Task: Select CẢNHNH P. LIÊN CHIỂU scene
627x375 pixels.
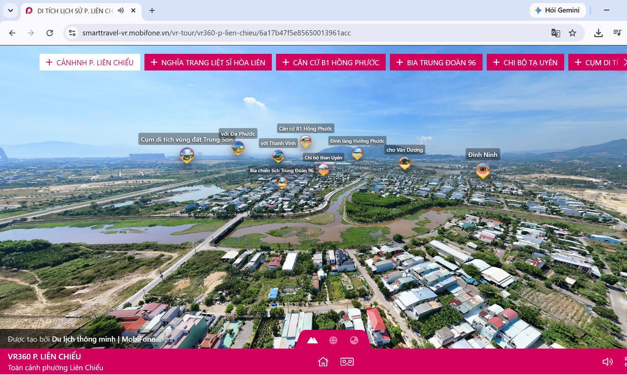Action: pyautogui.click(x=90, y=62)
